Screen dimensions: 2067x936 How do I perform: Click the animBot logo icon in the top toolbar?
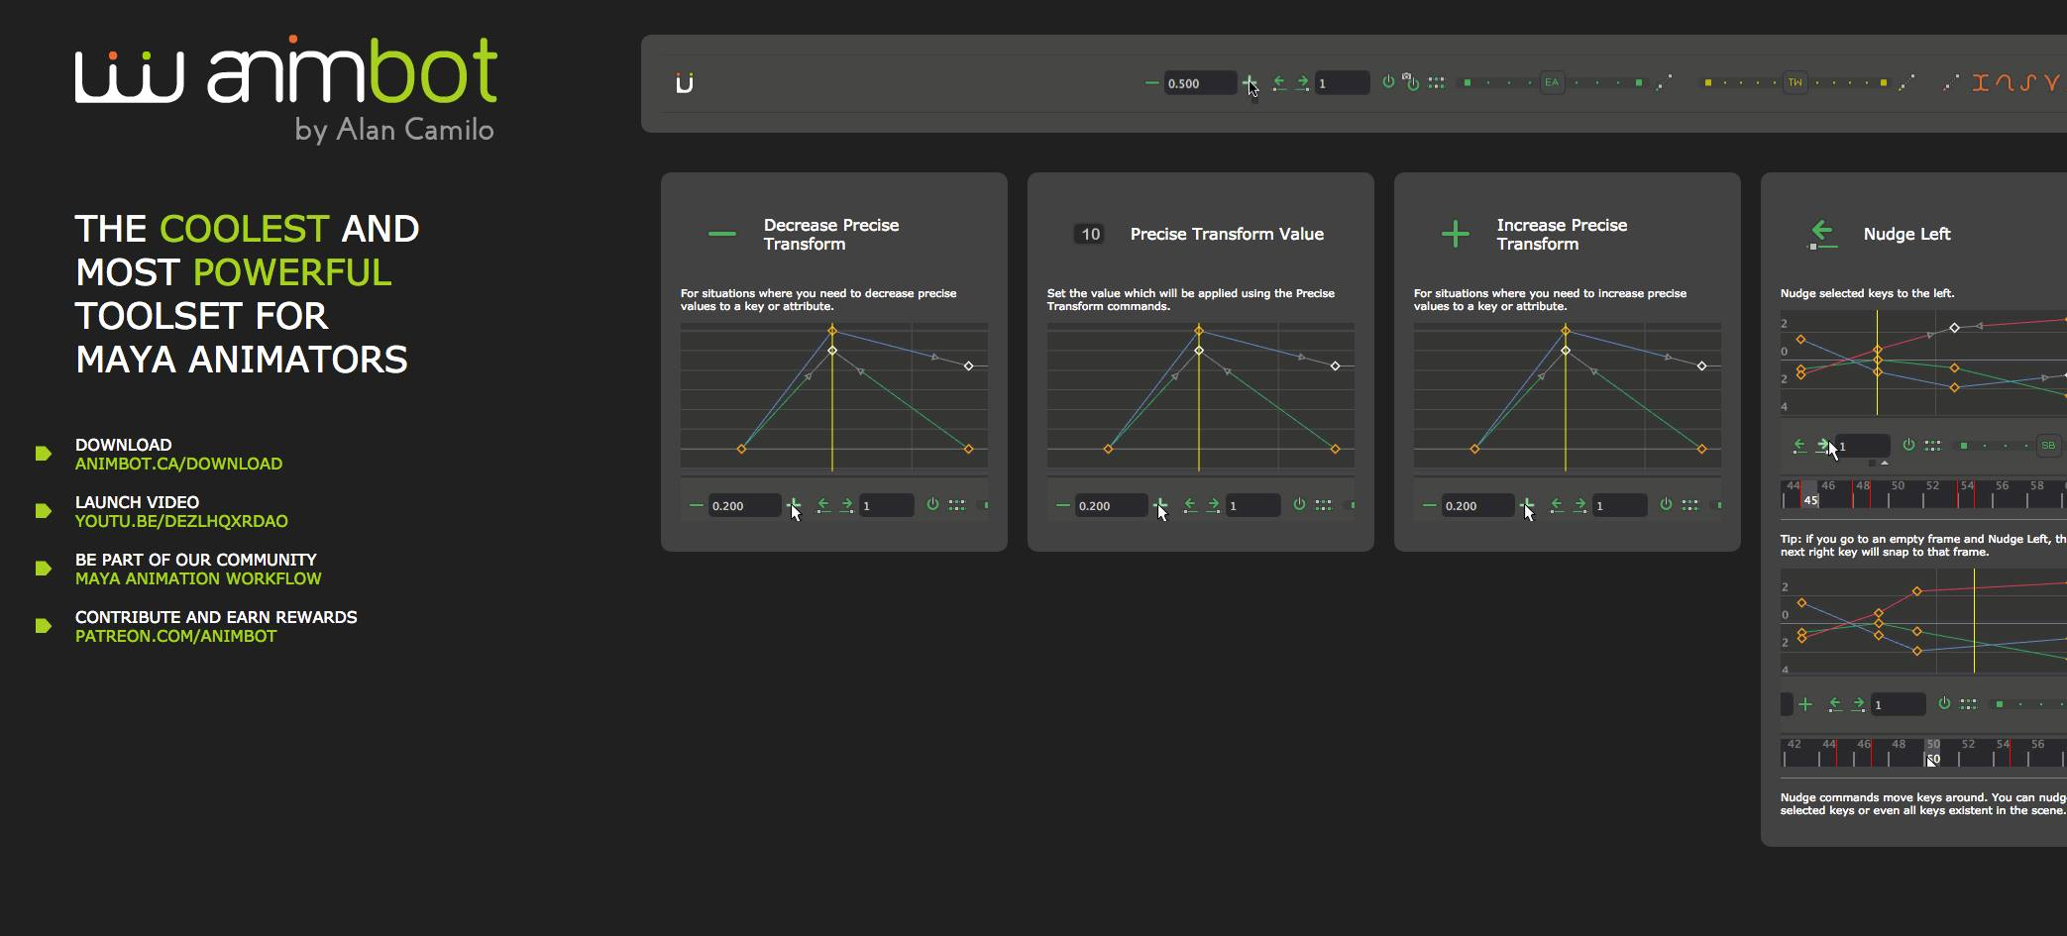coord(685,83)
